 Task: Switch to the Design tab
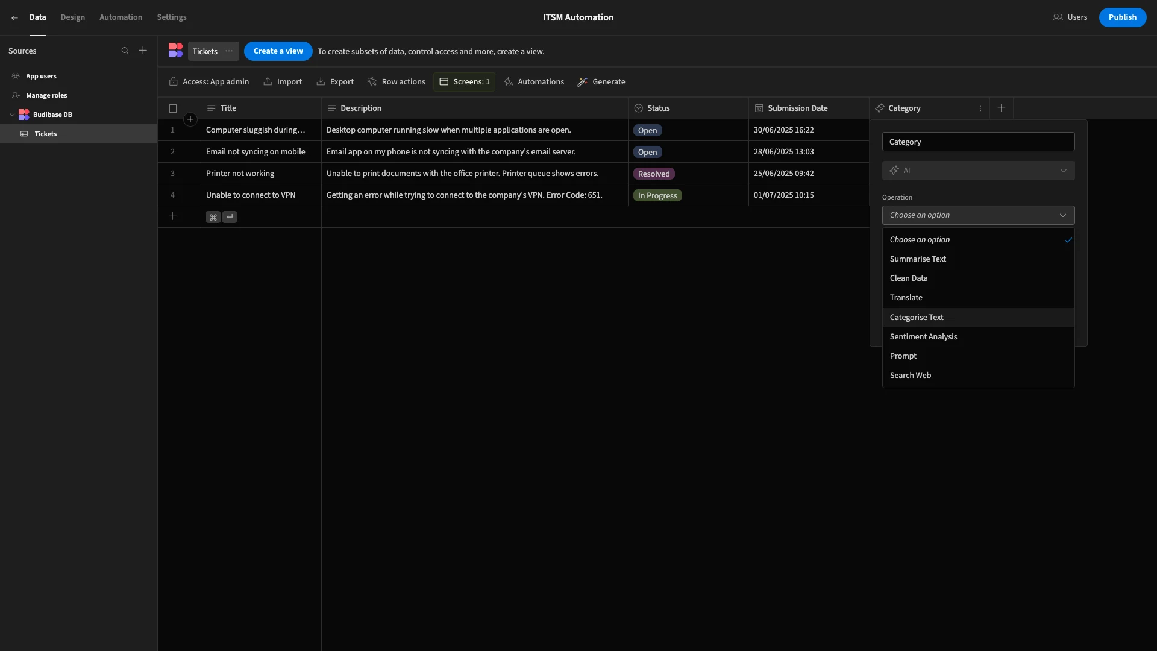coord(72,17)
